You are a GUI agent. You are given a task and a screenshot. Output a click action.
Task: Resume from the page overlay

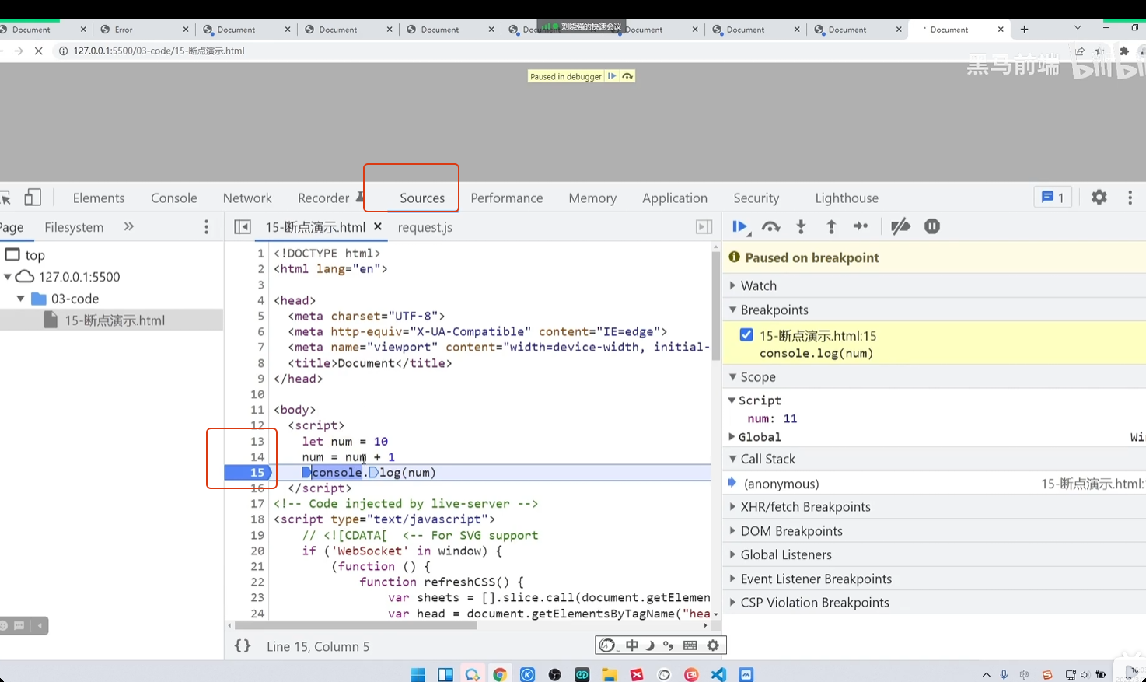612,76
